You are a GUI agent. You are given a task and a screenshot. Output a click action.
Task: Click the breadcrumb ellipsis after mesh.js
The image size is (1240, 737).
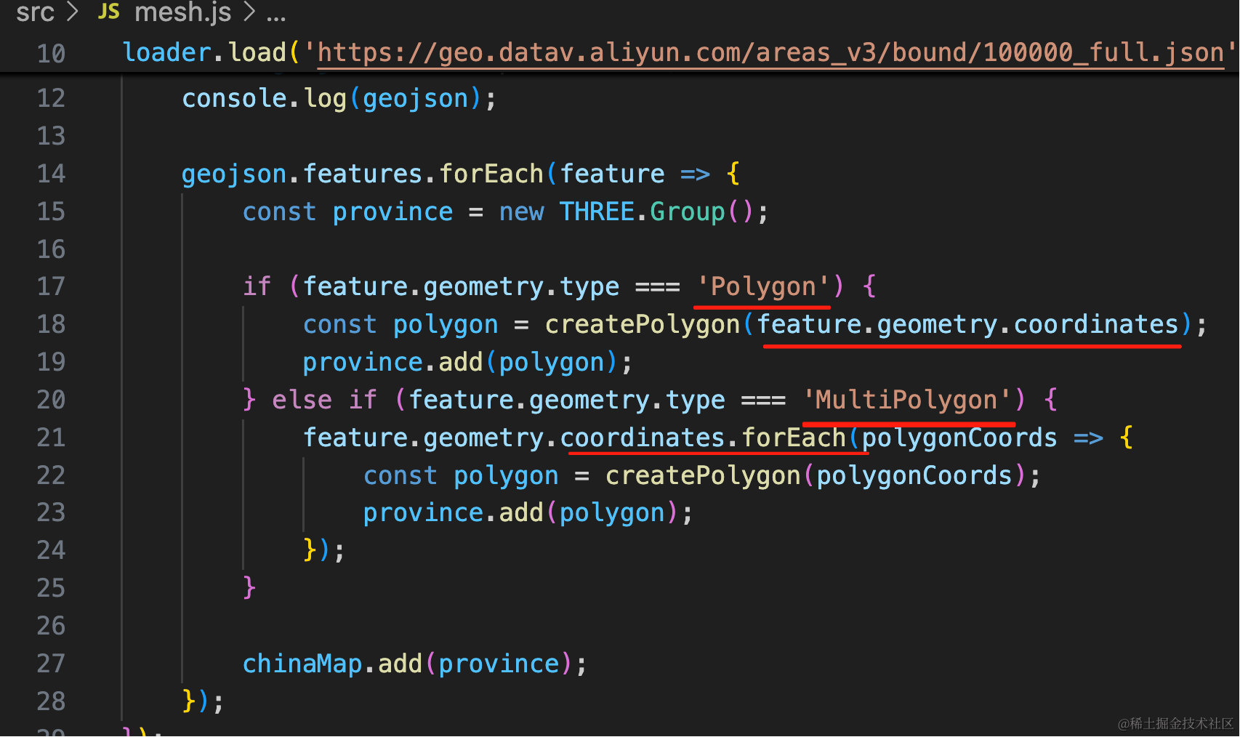point(276,16)
